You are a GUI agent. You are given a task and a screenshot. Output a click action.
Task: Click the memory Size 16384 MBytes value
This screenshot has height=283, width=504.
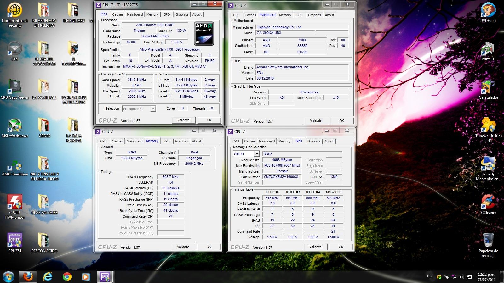[x=131, y=158]
